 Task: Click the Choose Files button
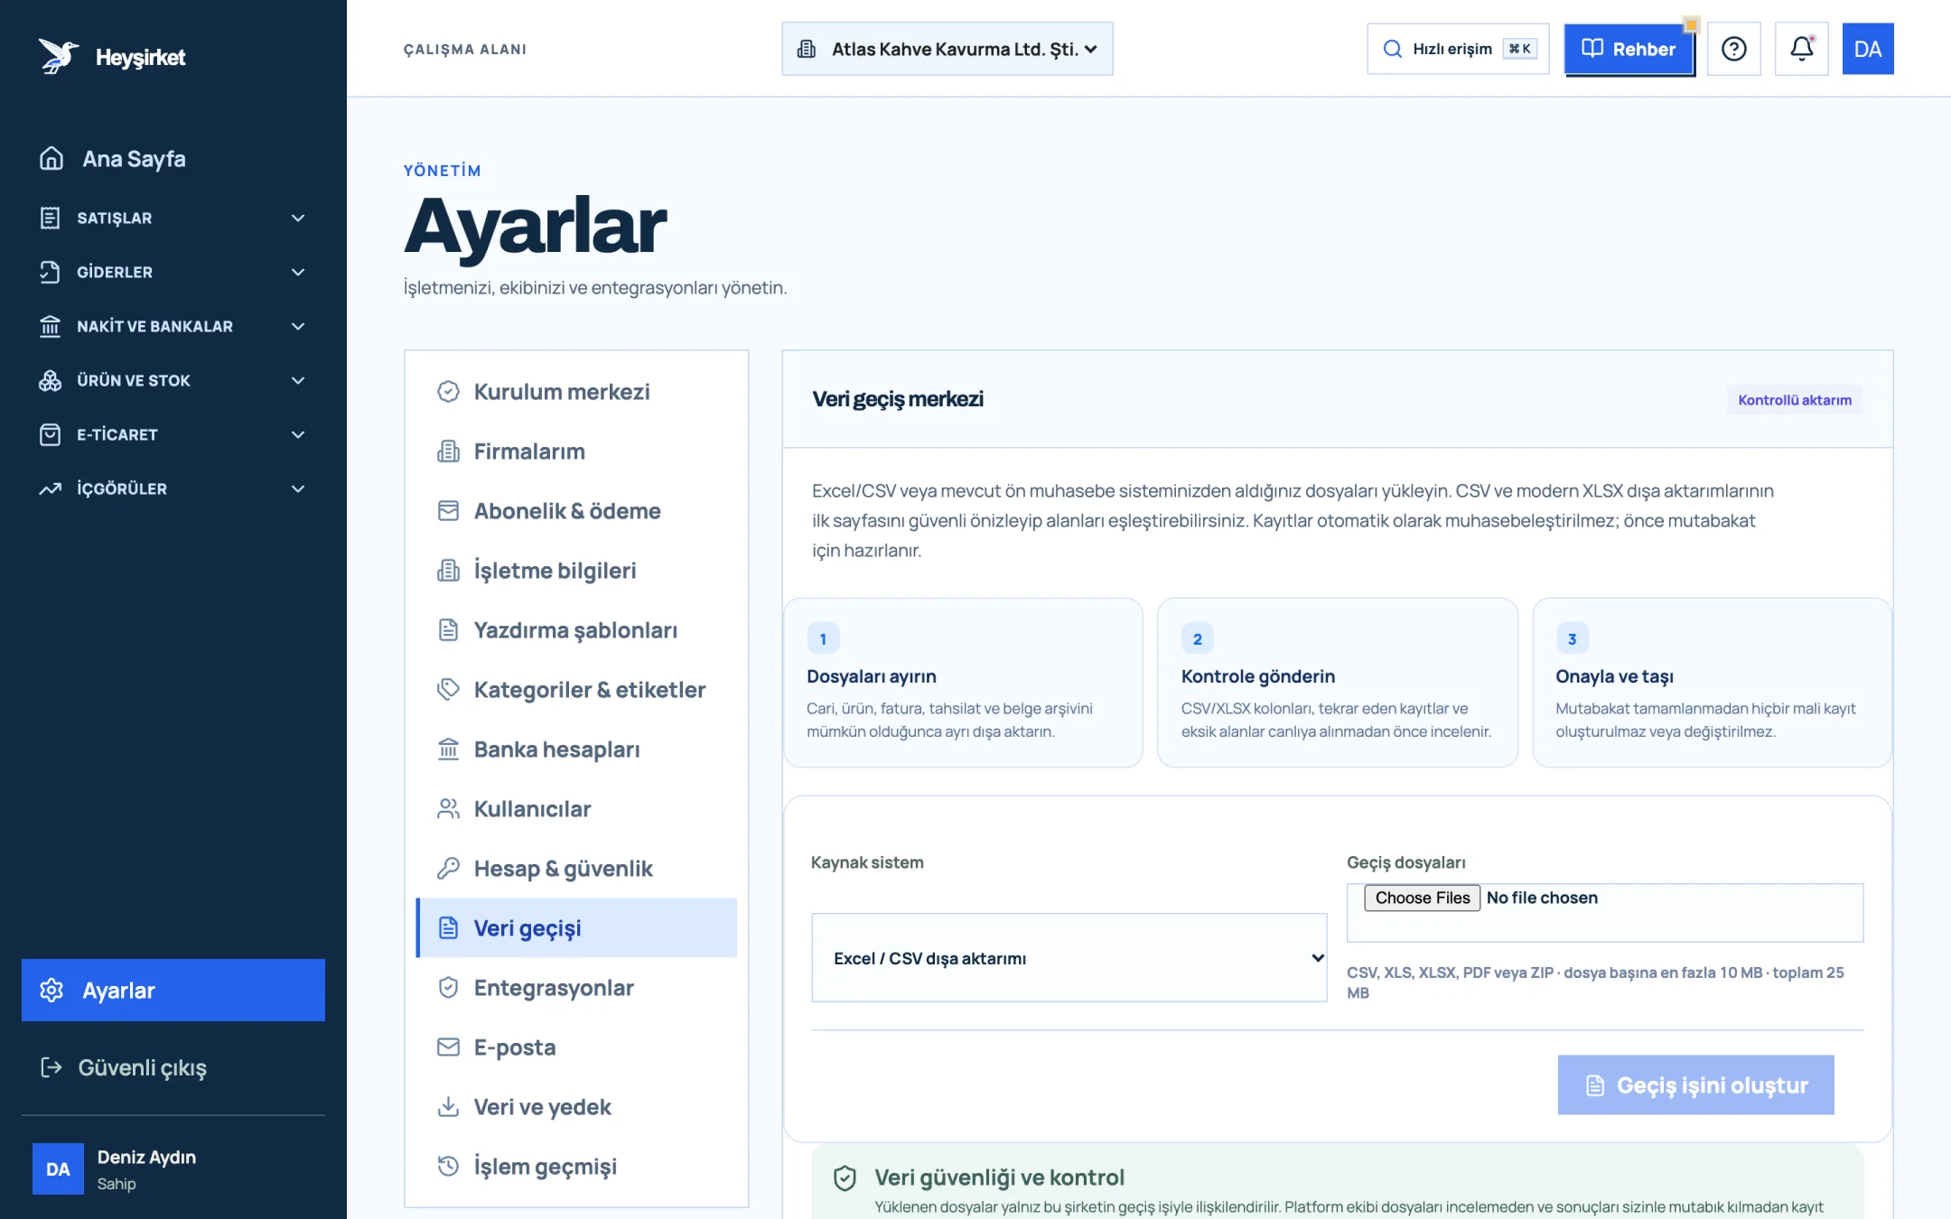[1422, 898]
